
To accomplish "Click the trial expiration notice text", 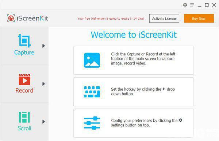I will 111,19.
